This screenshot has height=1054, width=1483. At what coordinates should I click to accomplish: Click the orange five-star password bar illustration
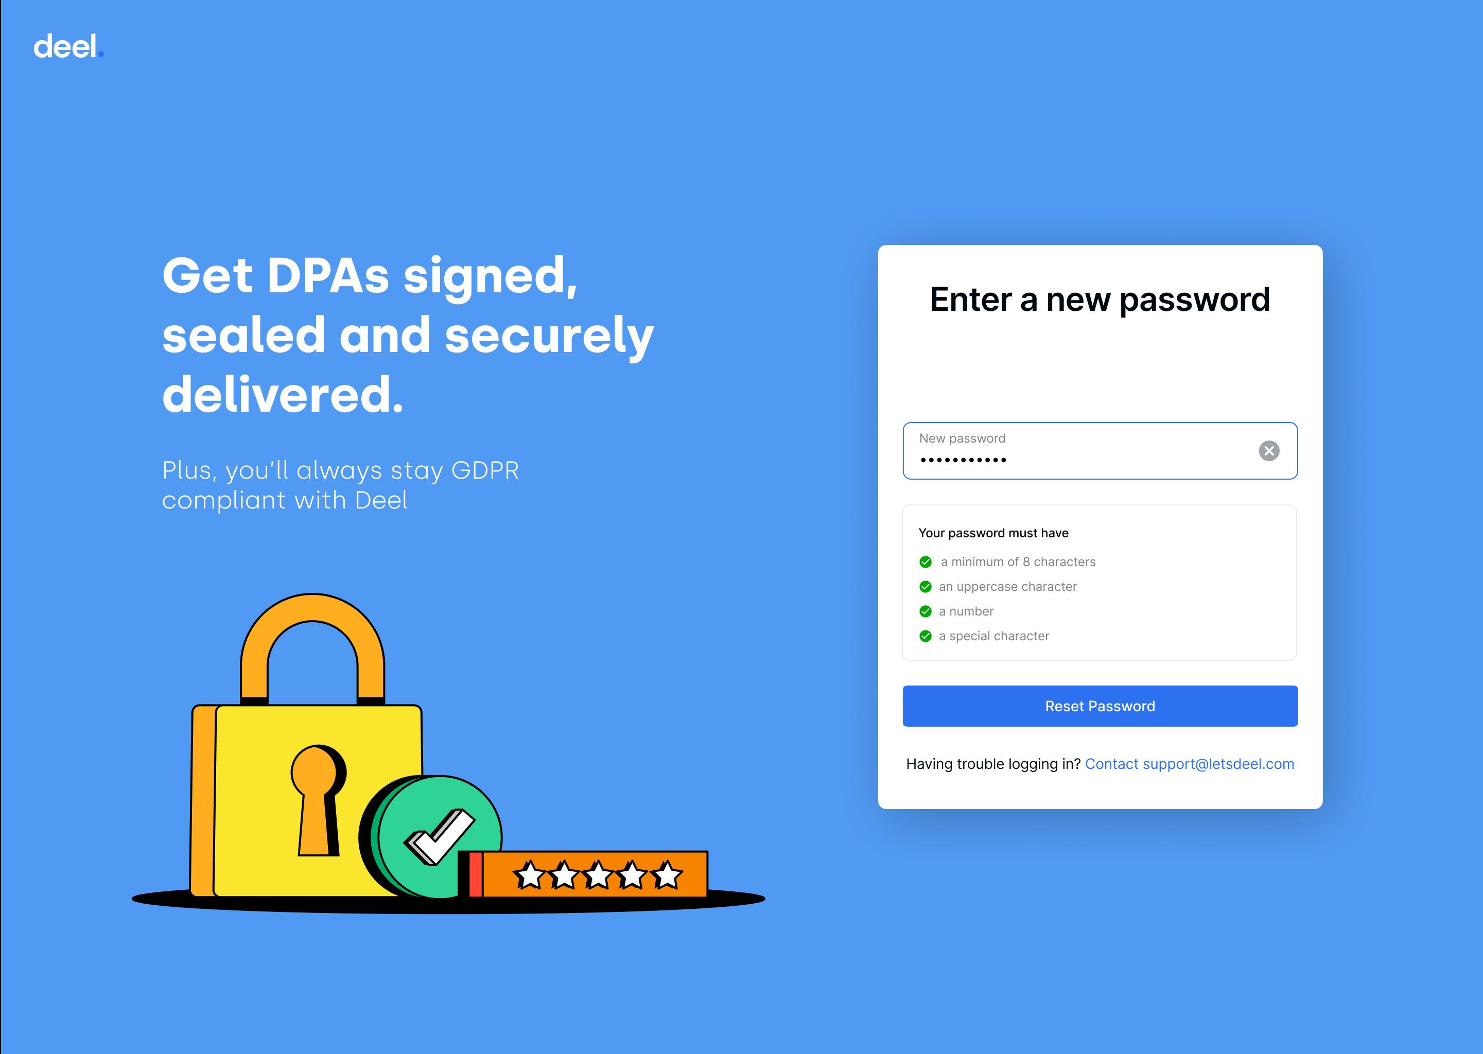click(x=583, y=874)
